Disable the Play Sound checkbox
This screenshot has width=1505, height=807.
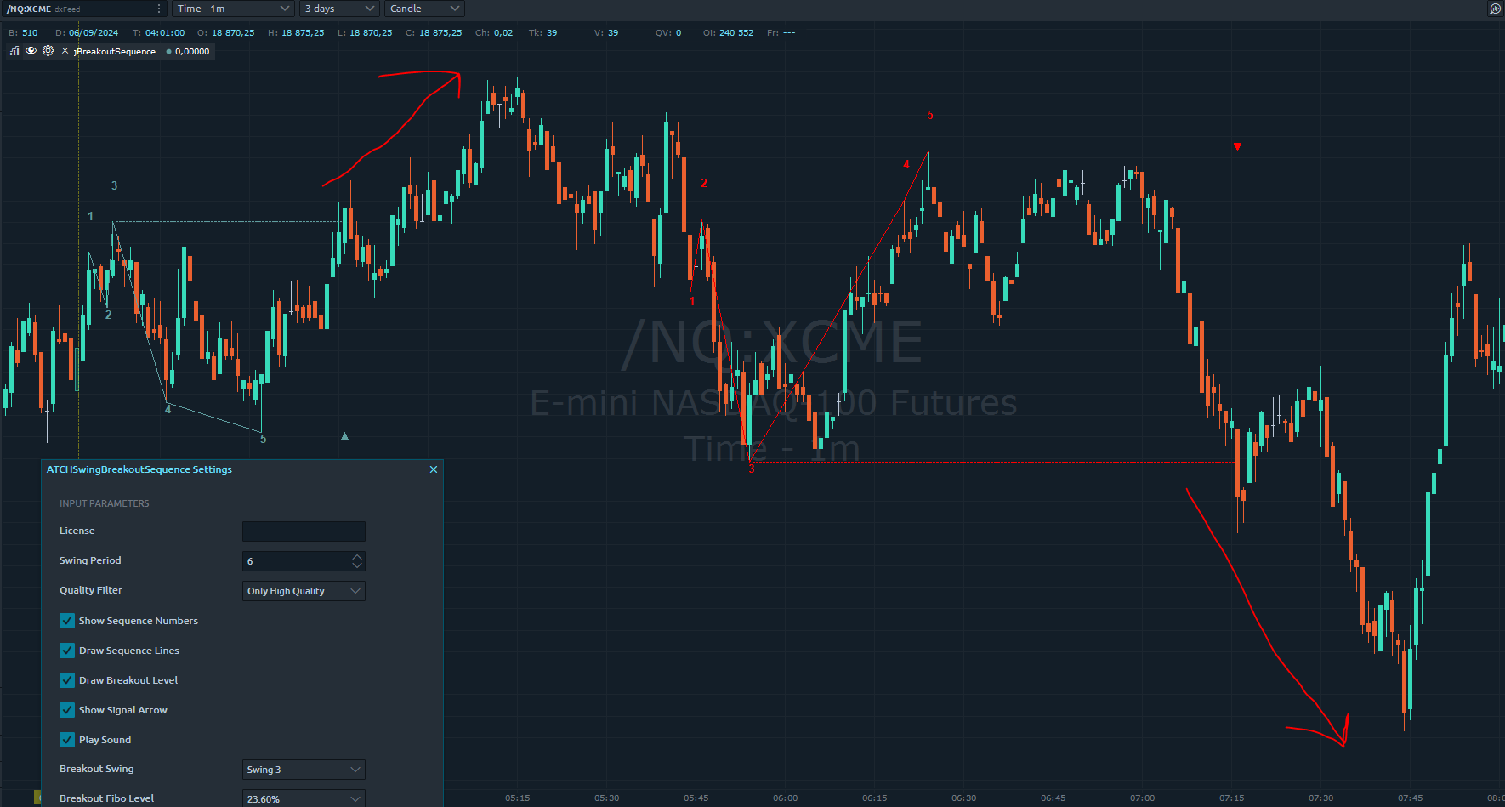point(67,740)
